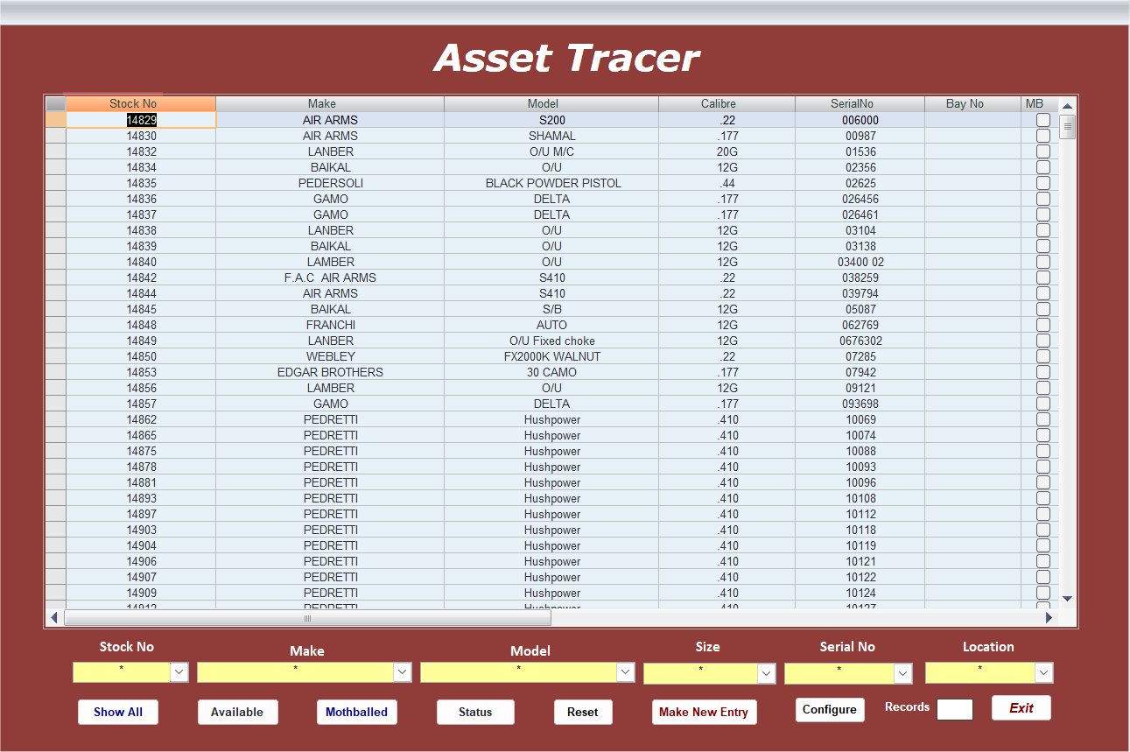The width and height of the screenshot is (1130, 752).
Task: Click the select-all corner cell of the grid
Action: point(55,103)
